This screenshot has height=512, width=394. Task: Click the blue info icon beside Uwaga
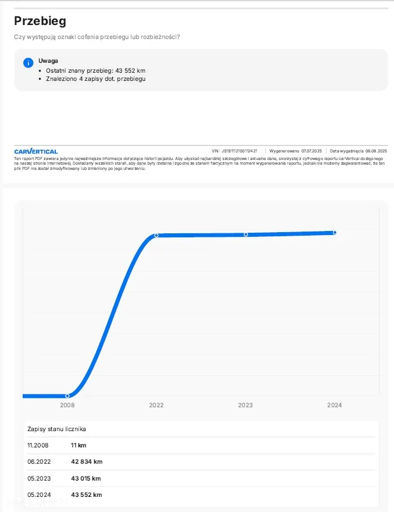pyautogui.click(x=28, y=63)
